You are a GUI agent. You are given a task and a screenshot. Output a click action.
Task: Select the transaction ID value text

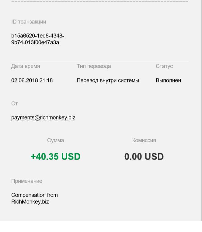click(x=38, y=39)
